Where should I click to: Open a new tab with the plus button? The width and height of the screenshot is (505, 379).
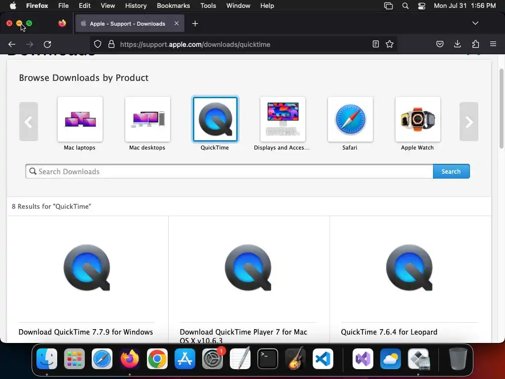coord(195,24)
